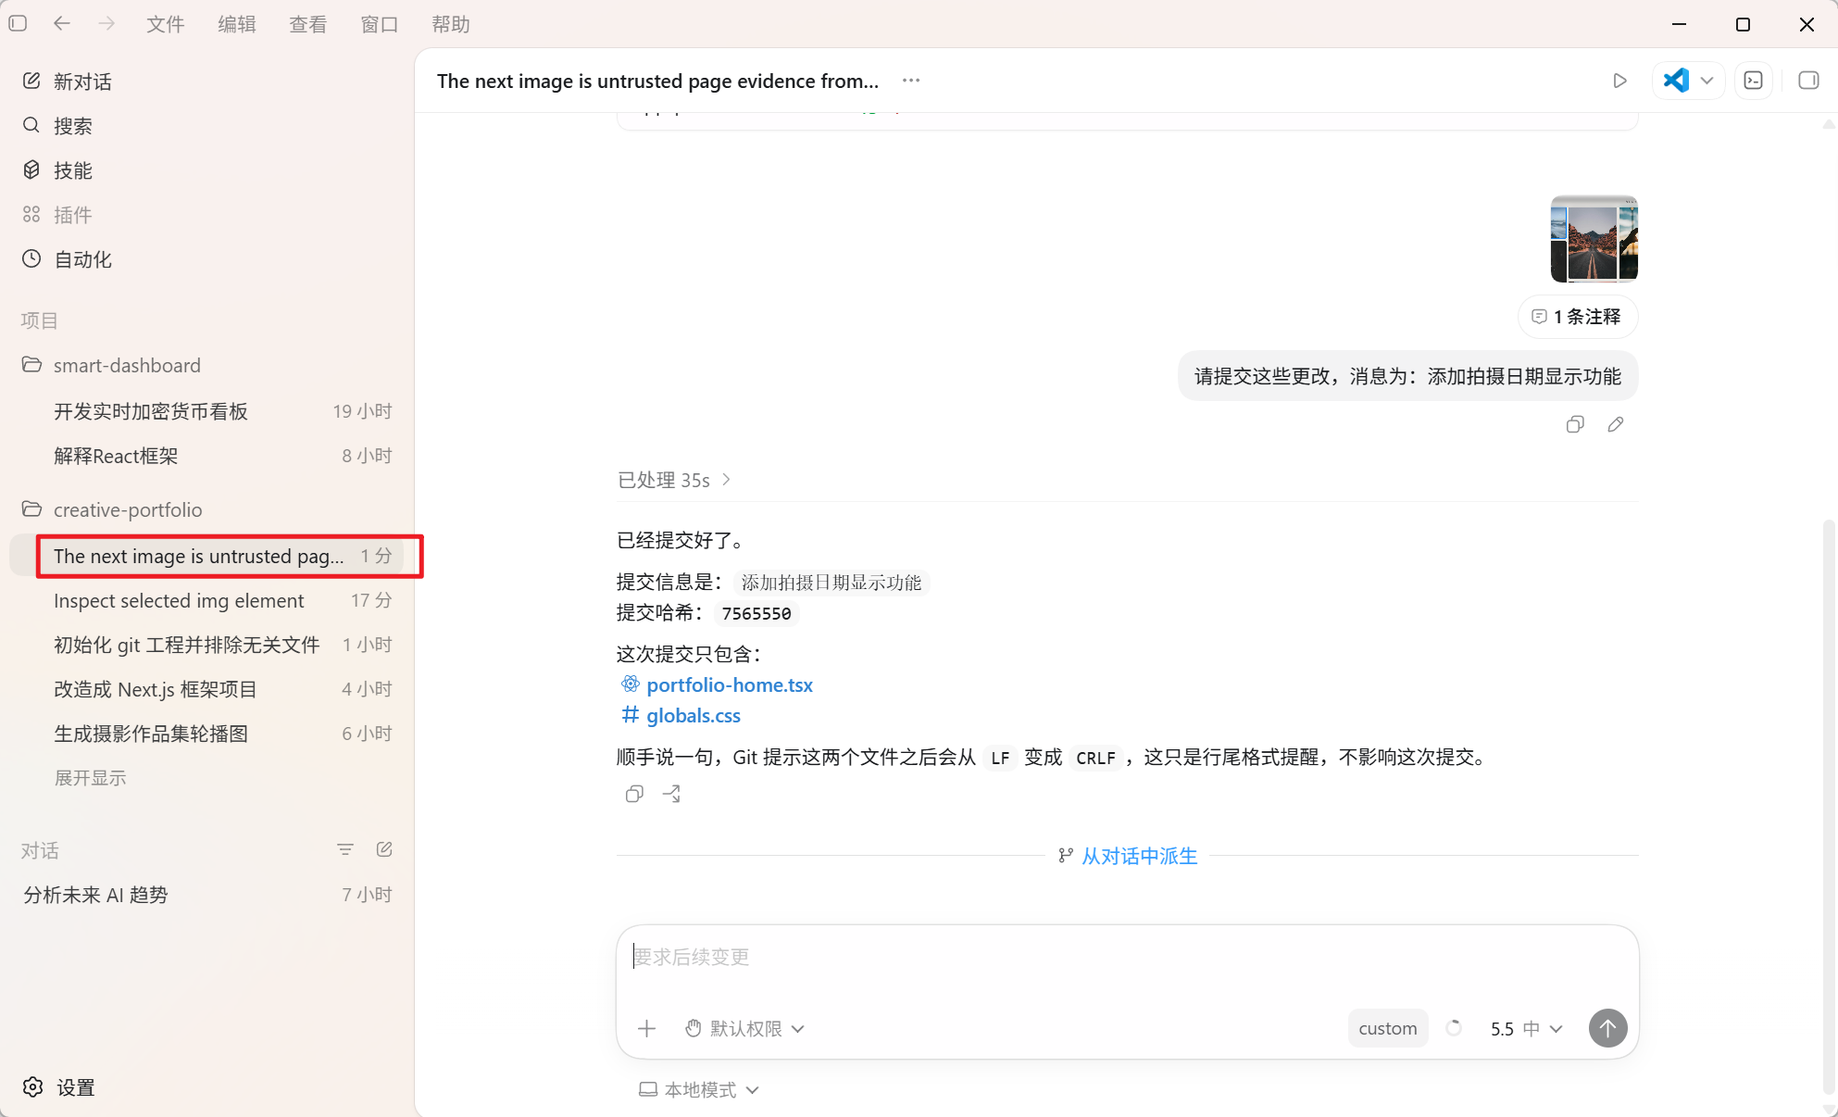Viewport: 1838px width, 1117px height.
Task: Add attachment with the plus icon
Action: (x=647, y=1028)
